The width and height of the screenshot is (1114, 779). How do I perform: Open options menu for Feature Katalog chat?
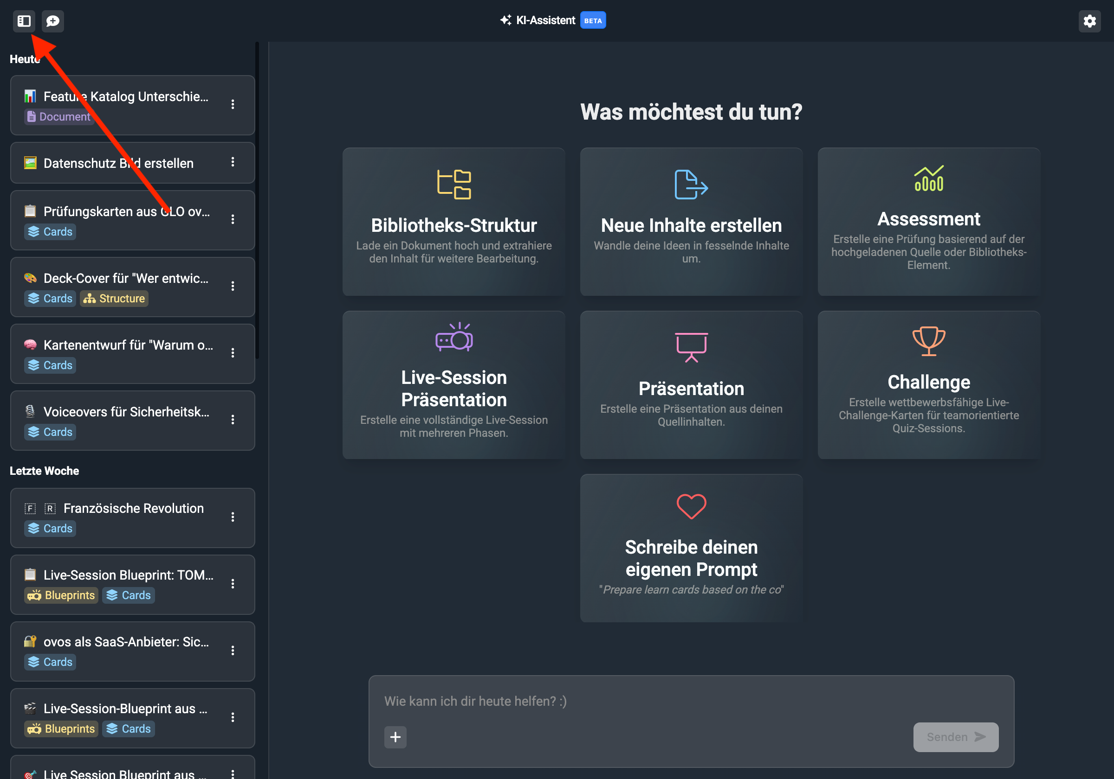233,104
